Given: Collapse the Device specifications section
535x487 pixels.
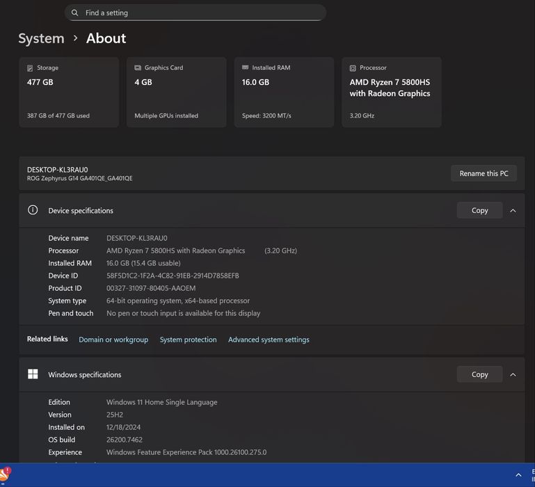Looking at the screenshot, I should click(513, 211).
